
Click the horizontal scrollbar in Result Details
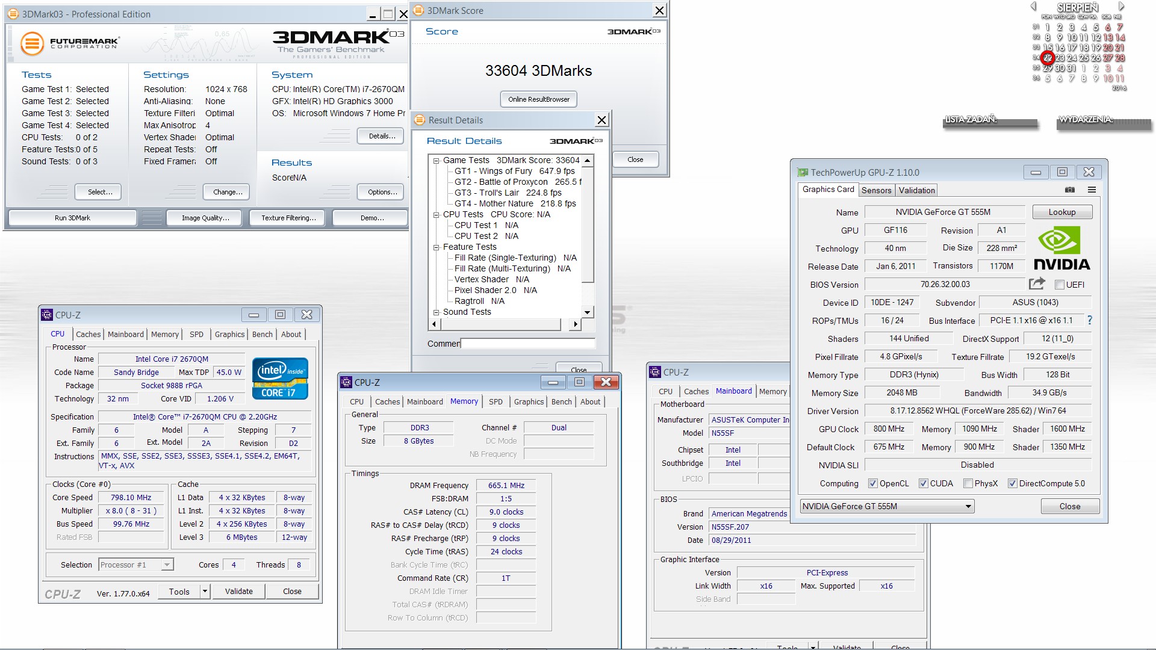click(504, 324)
